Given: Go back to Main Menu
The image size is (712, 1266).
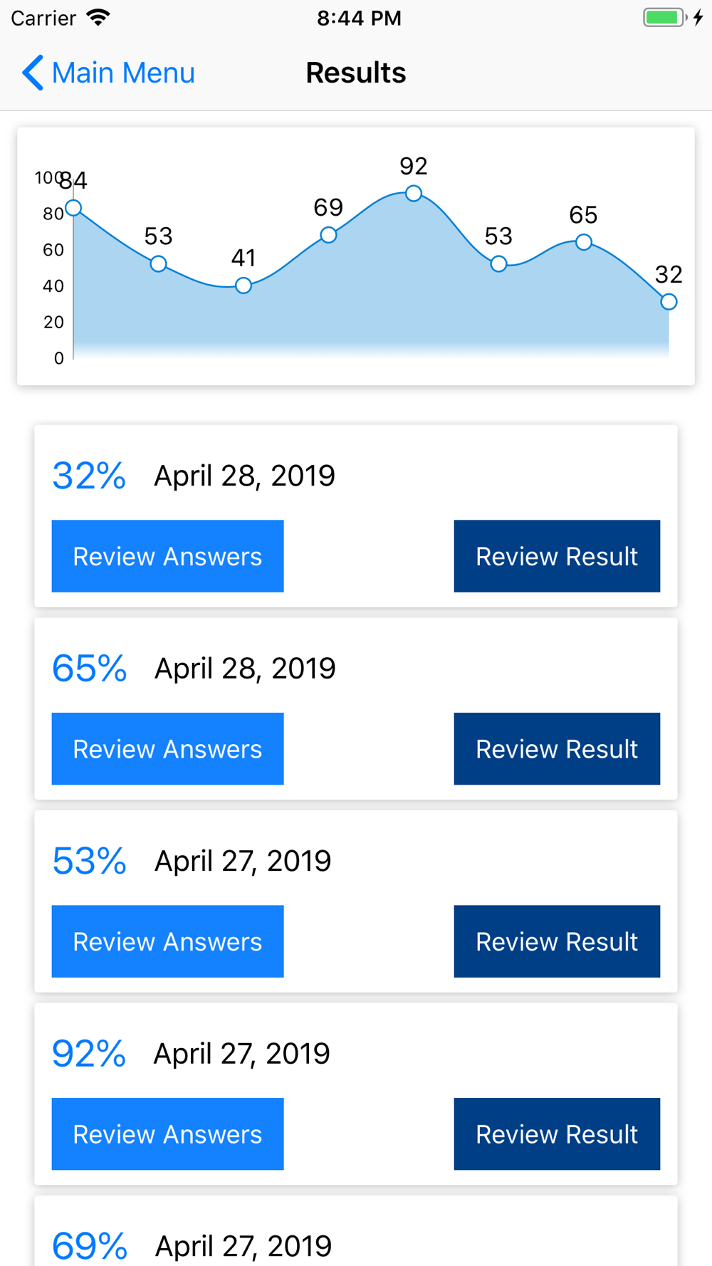Looking at the screenshot, I should click(x=122, y=73).
